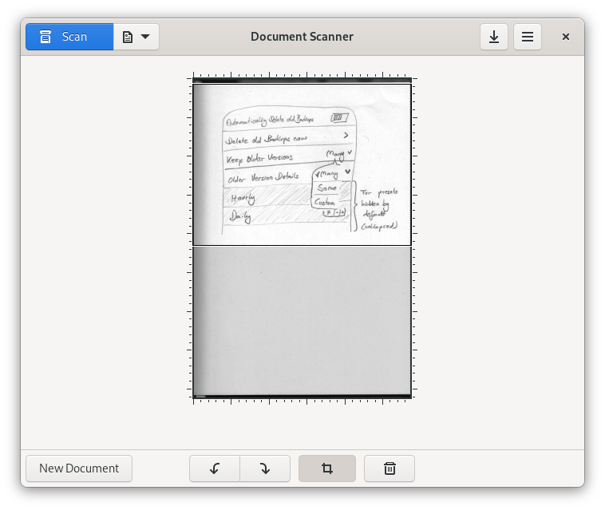Open the scan type dropdown arrow
The height and width of the screenshot is (510, 605).
(145, 37)
